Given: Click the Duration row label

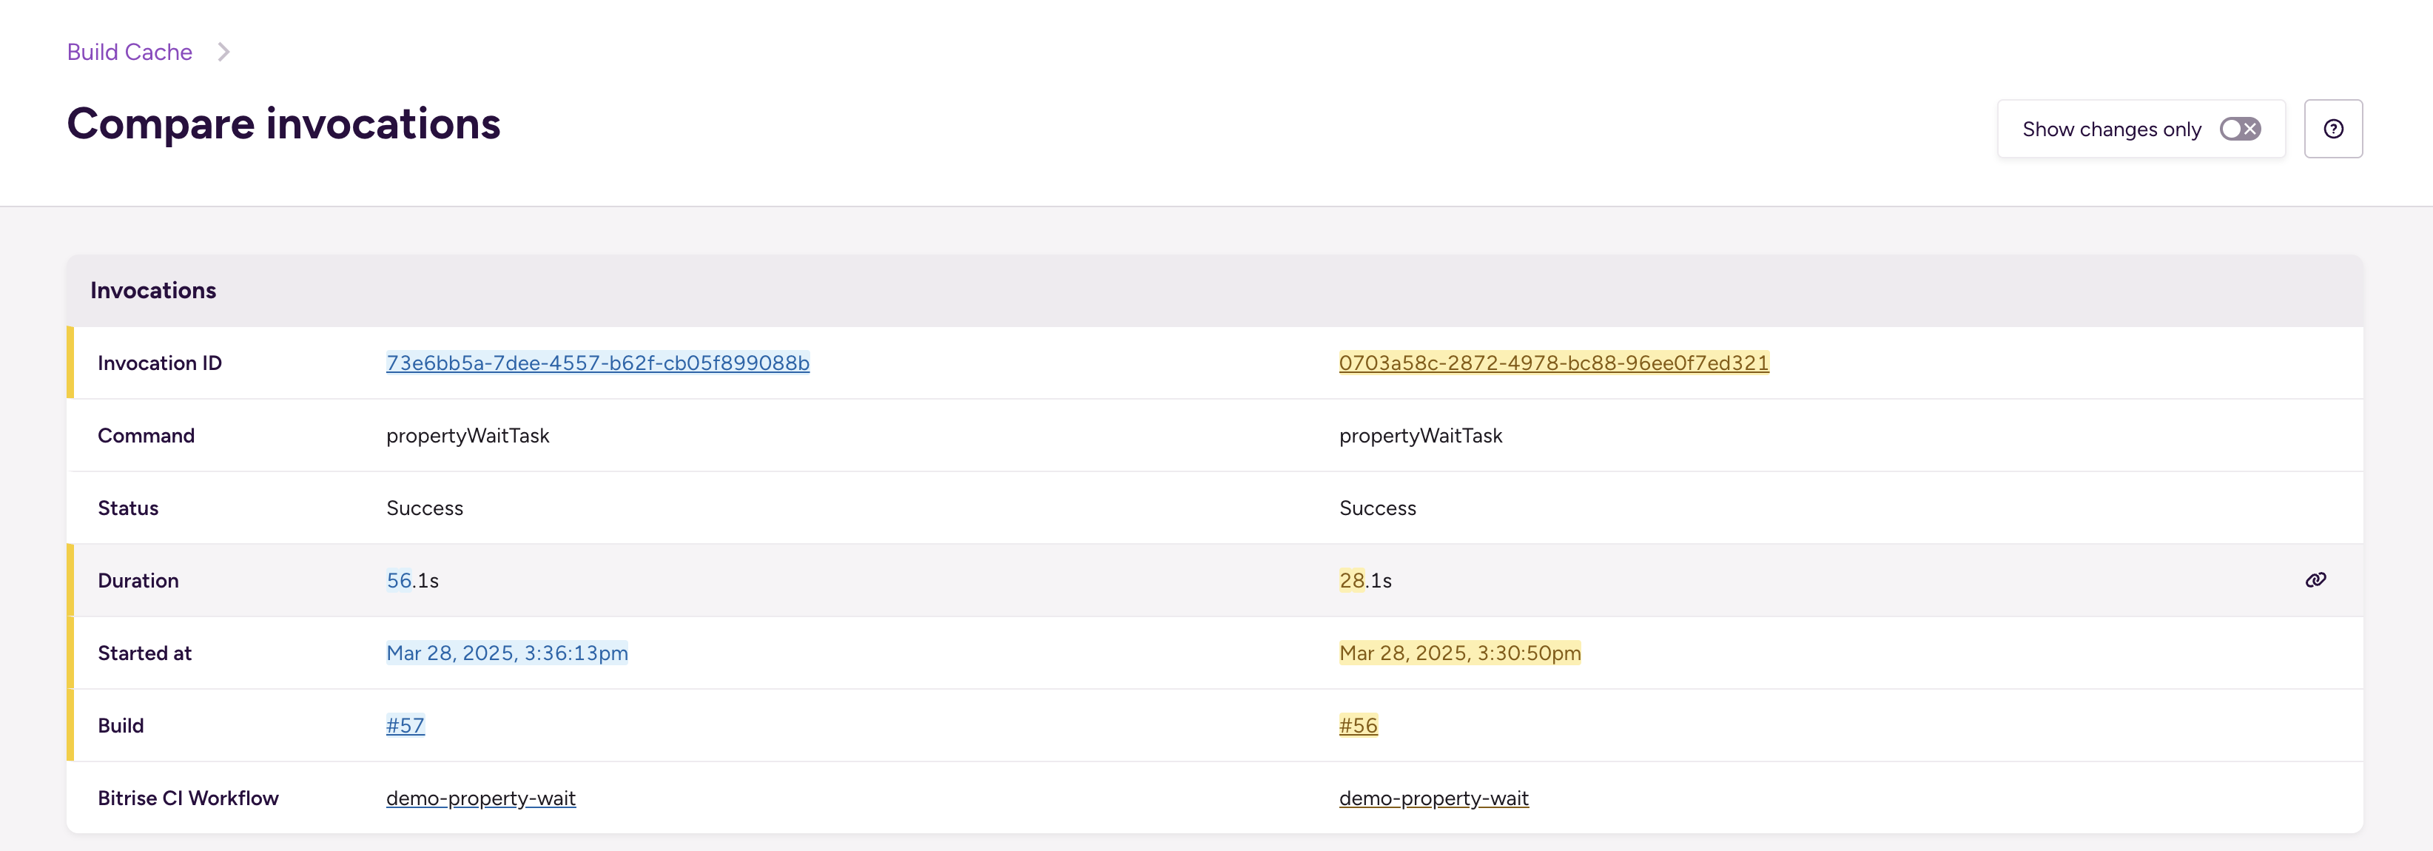Looking at the screenshot, I should tap(138, 581).
